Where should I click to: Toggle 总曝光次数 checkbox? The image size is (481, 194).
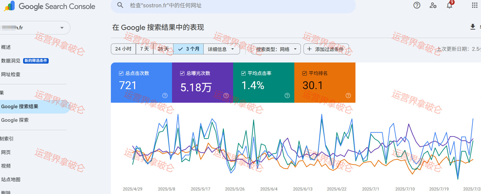point(182,73)
